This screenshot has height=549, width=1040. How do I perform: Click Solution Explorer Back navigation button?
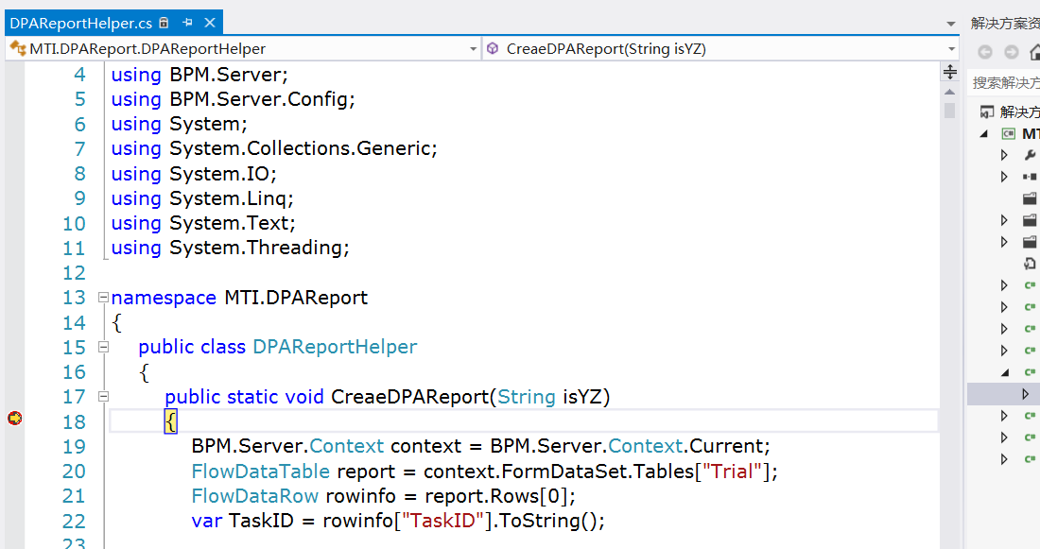[x=985, y=52]
